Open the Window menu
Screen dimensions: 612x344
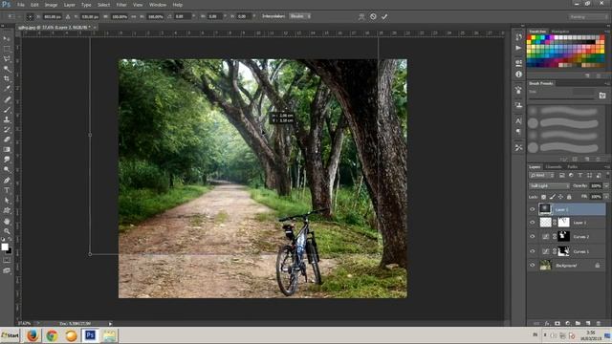pos(158,5)
